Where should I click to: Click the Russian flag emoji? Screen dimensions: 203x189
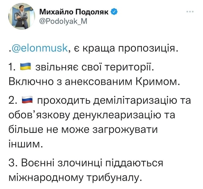pos(27,100)
